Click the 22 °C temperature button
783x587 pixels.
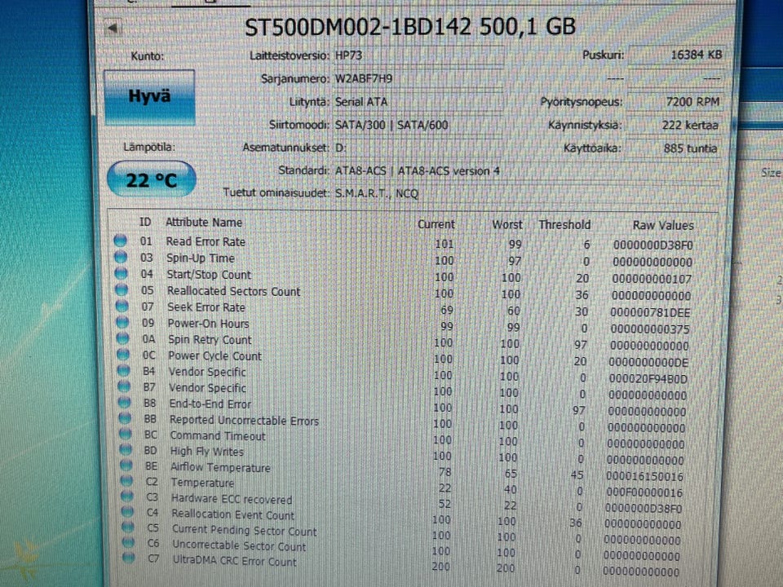tap(152, 179)
